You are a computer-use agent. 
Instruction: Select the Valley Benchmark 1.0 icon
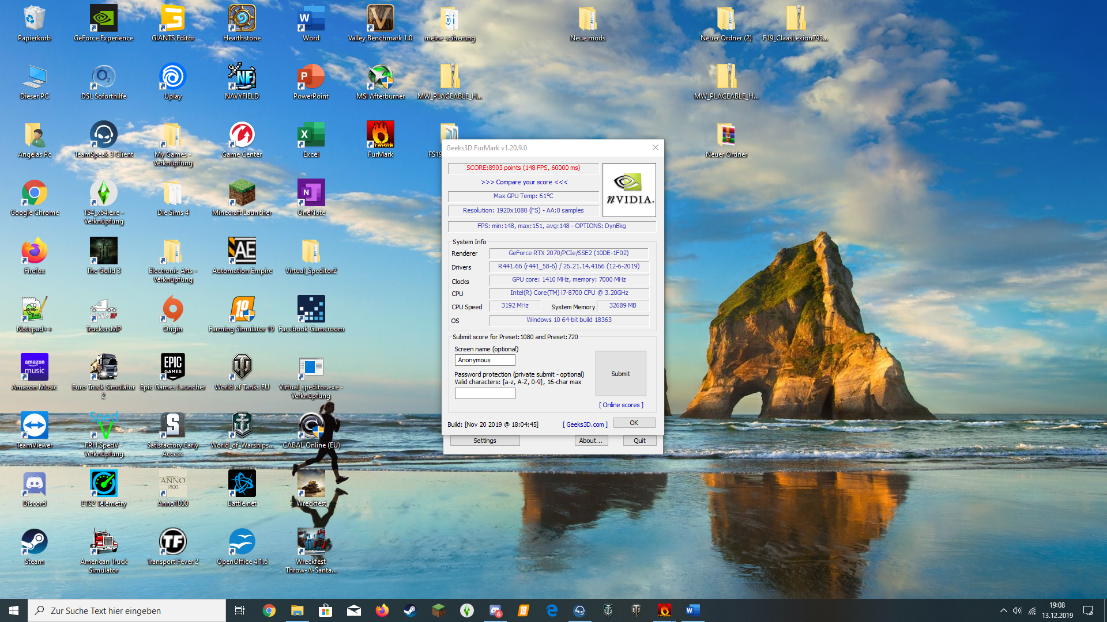tap(381, 24)
